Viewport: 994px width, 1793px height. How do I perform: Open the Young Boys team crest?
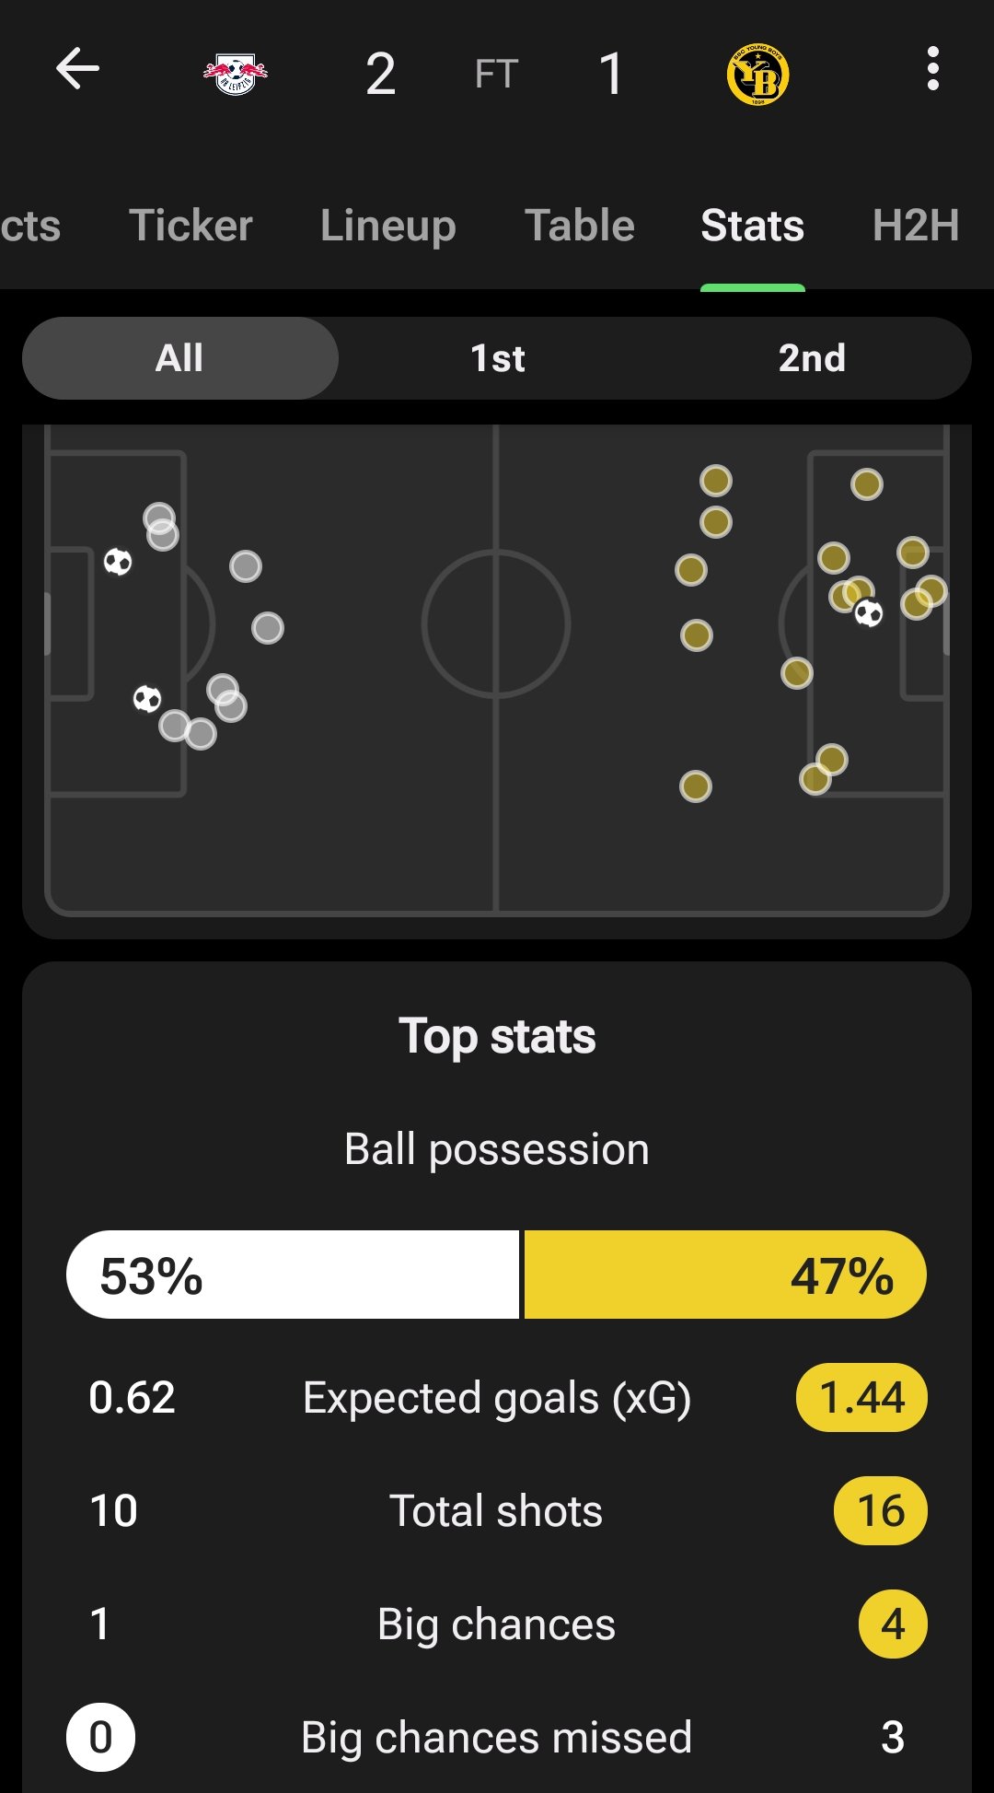point(757,74)
